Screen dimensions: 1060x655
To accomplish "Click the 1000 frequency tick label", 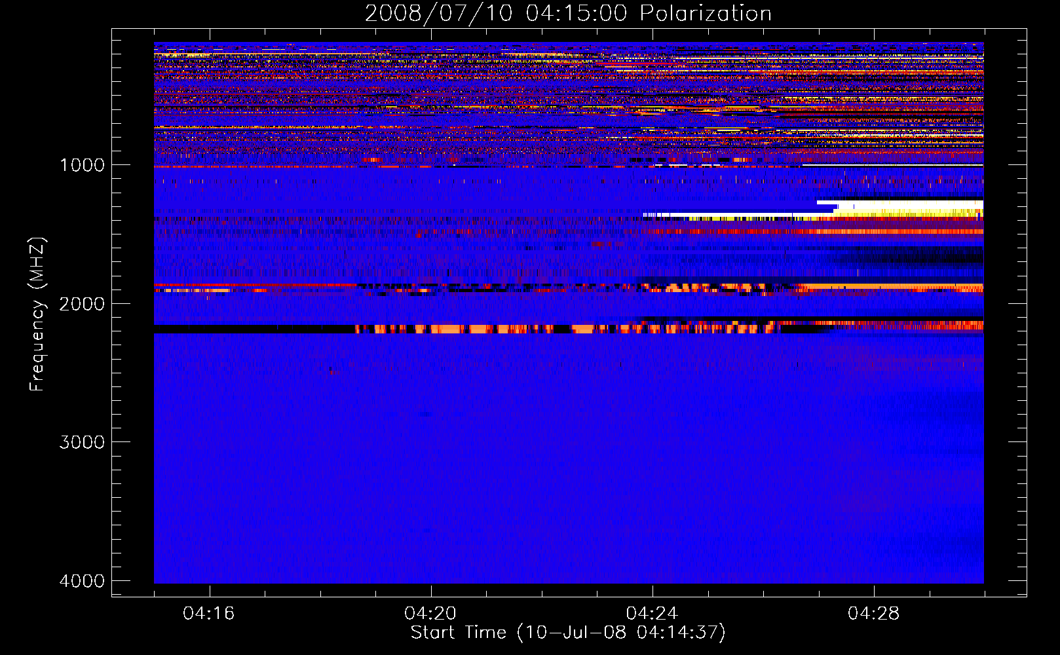I will pos(82,165).
